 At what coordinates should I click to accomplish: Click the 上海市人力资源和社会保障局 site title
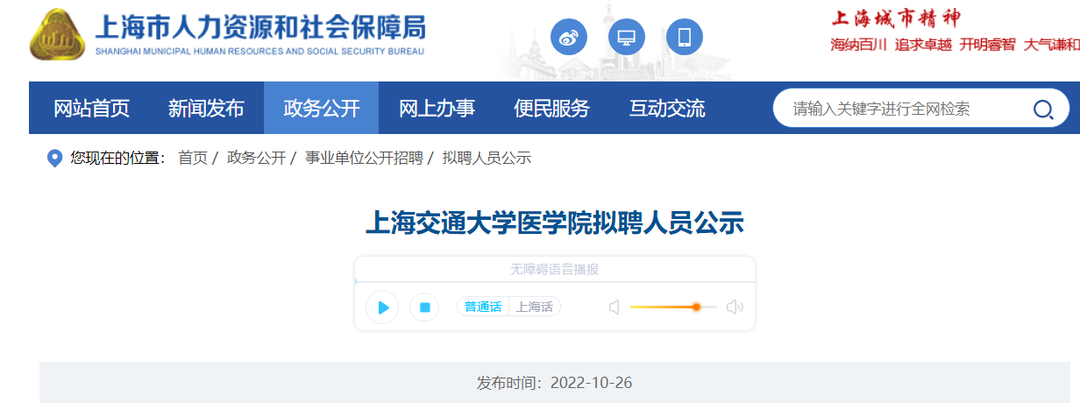(260, 28)
